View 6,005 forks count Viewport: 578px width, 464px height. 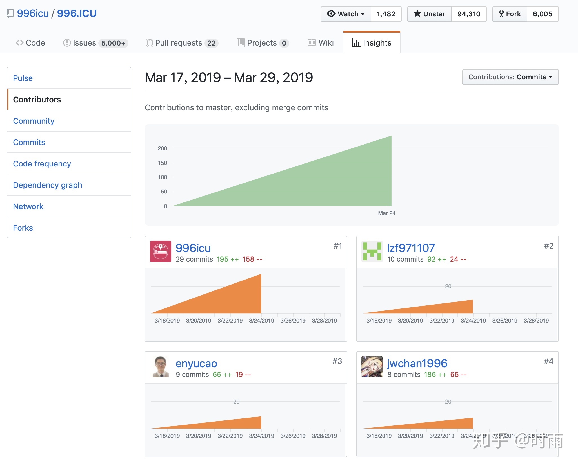tap(543, 14)
